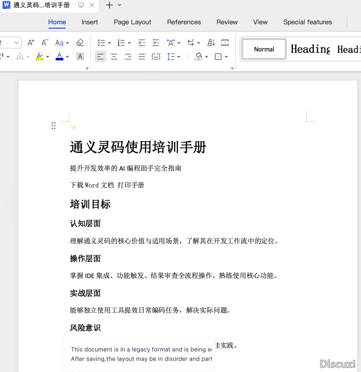Image resolution: width=361 pixels, height=372 pixels.
Task: Click the superscript icon
Action: [x=2, y=56]
